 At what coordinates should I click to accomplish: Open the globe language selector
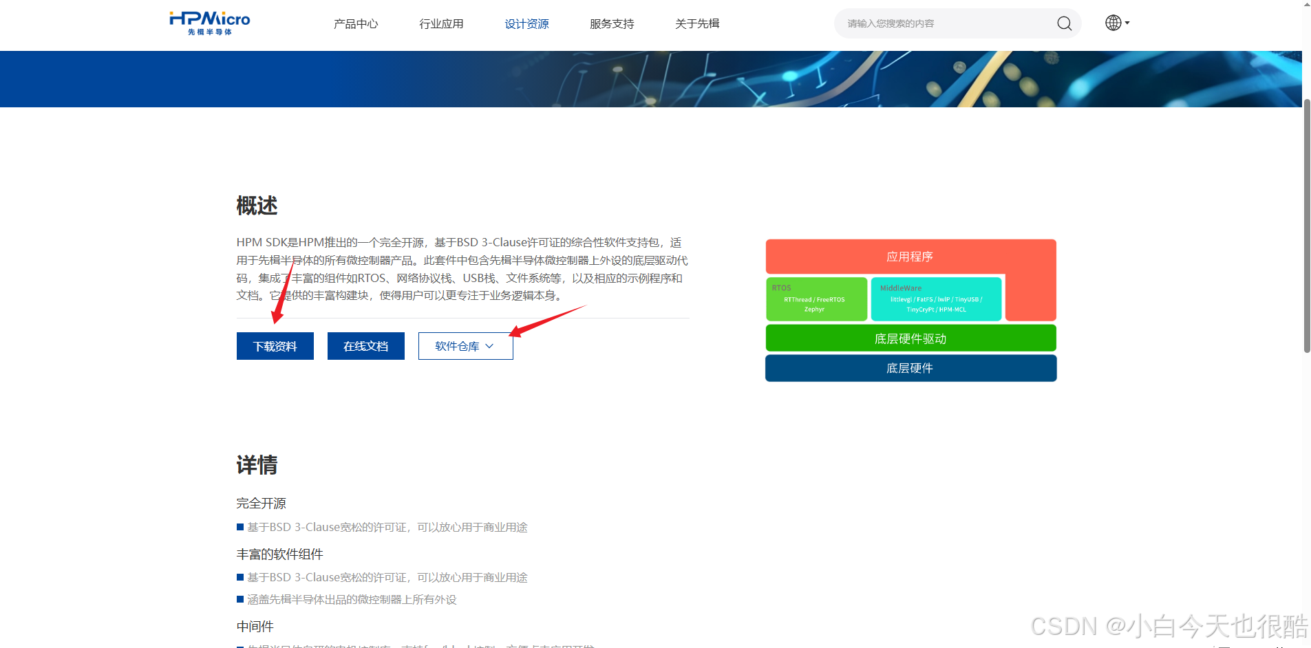(1117, 23)
